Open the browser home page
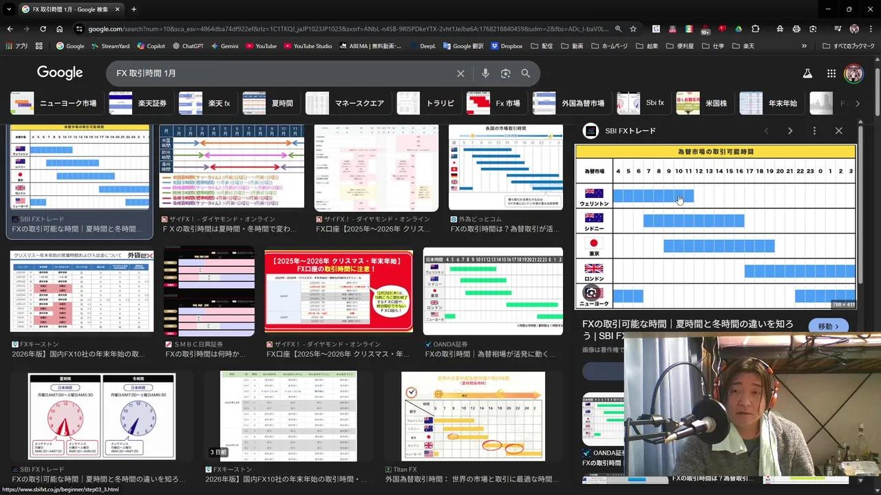 pyautogui.click(x=60, y=29)
